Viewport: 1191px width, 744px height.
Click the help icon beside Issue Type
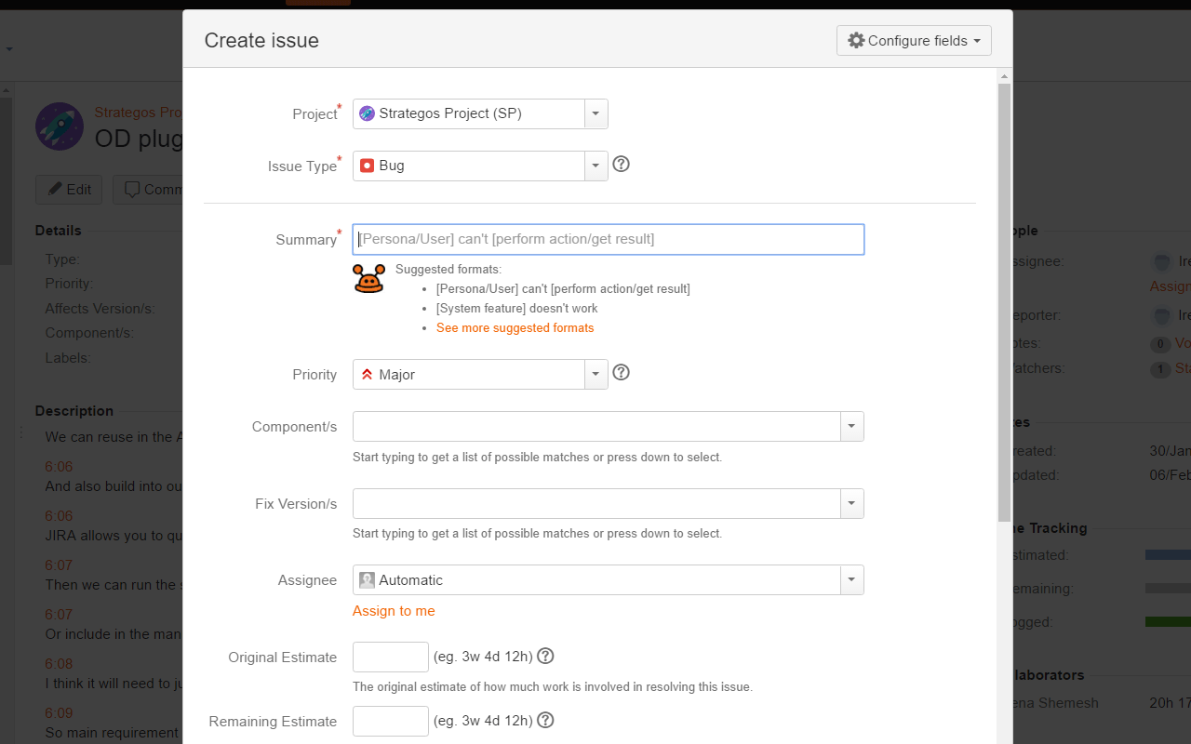click(621, 164)
